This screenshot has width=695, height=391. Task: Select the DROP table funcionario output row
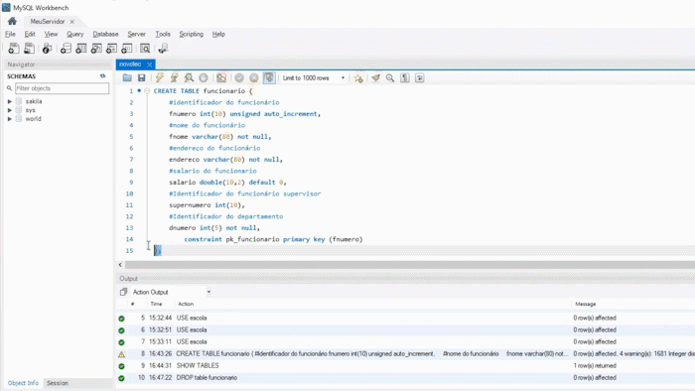[x=405, y=378]
